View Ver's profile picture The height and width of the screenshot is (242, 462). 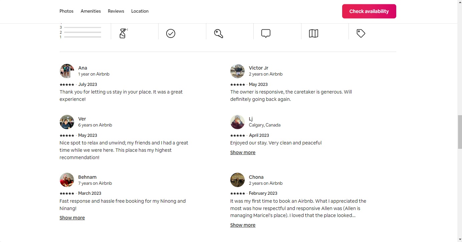[67, 122]
